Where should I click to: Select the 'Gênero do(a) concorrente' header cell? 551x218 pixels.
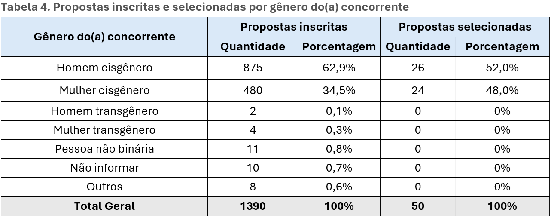(104, 37)
